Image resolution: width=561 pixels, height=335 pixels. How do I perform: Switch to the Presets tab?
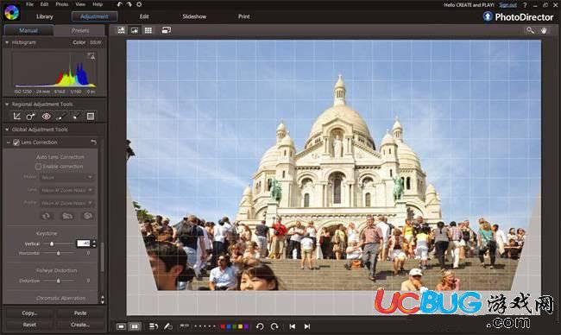tap(80, 30)
